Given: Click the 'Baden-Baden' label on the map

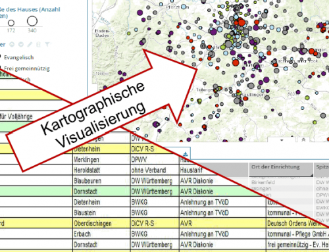Looking at the screenshot, I should pos(102,33).
